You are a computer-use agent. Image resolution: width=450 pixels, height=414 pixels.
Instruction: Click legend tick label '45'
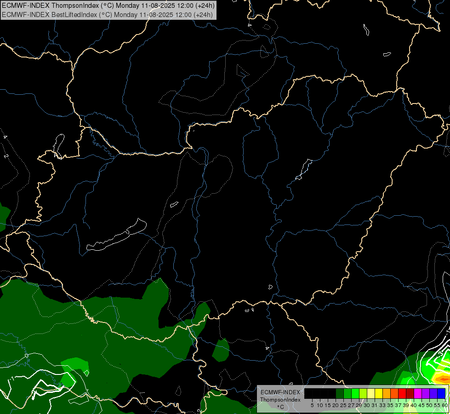click(422, 405)
